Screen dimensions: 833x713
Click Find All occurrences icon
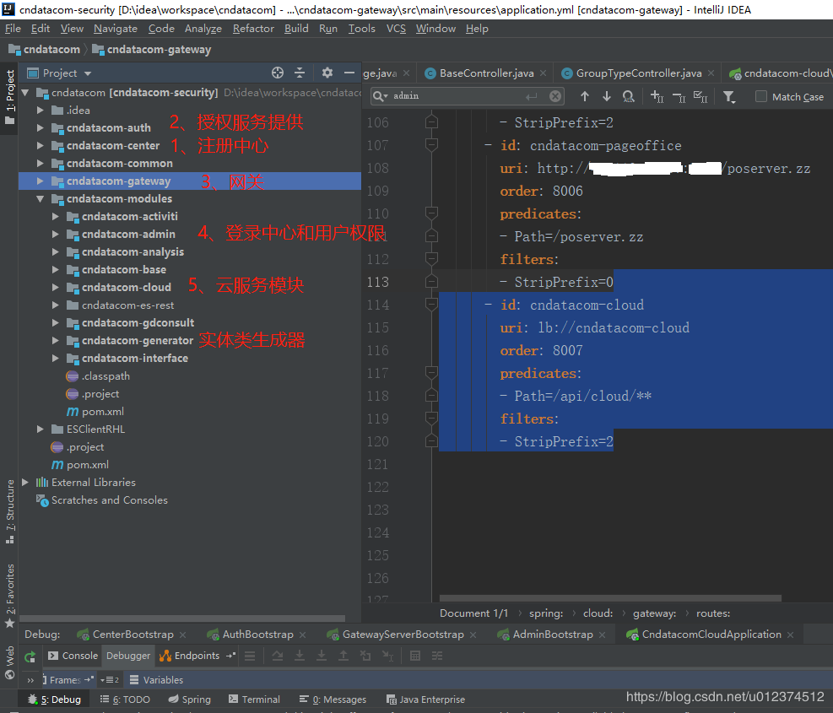pyautogui.click(x=629, y=96)
